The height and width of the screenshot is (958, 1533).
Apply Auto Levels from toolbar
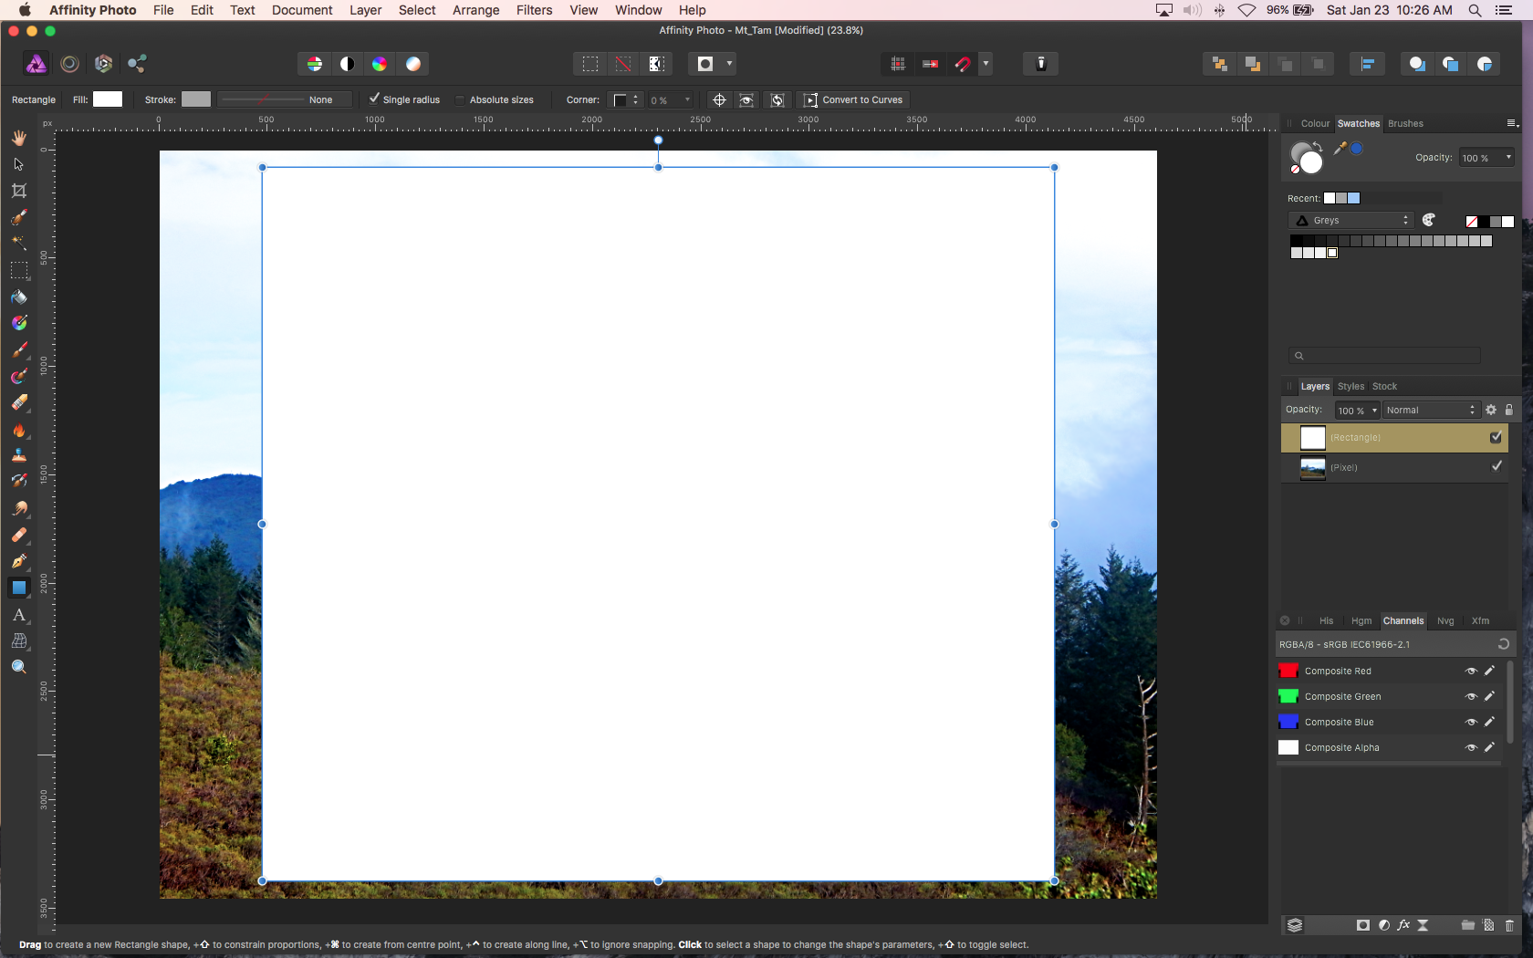click(314, 64)
